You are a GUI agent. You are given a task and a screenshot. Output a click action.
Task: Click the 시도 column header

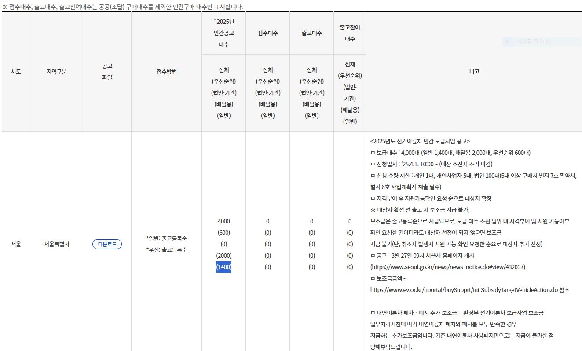tap(16, 72)
